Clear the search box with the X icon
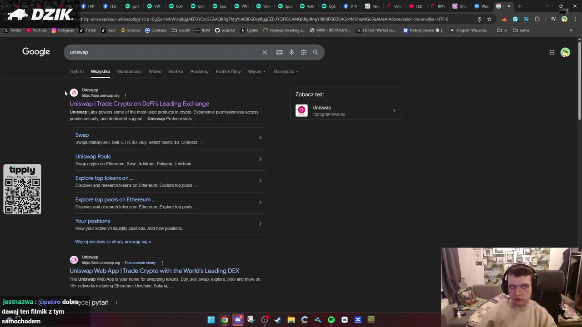Image resolution: width=582 pixels, height=327 pixels. 265,52
